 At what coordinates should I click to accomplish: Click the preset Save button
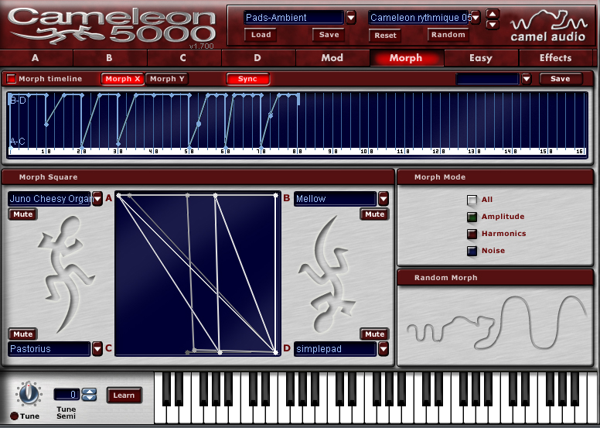[x=329, y=35]
